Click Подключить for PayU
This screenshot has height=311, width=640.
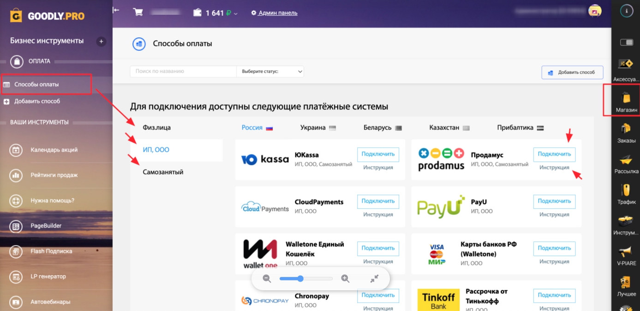tap(554, 201)
